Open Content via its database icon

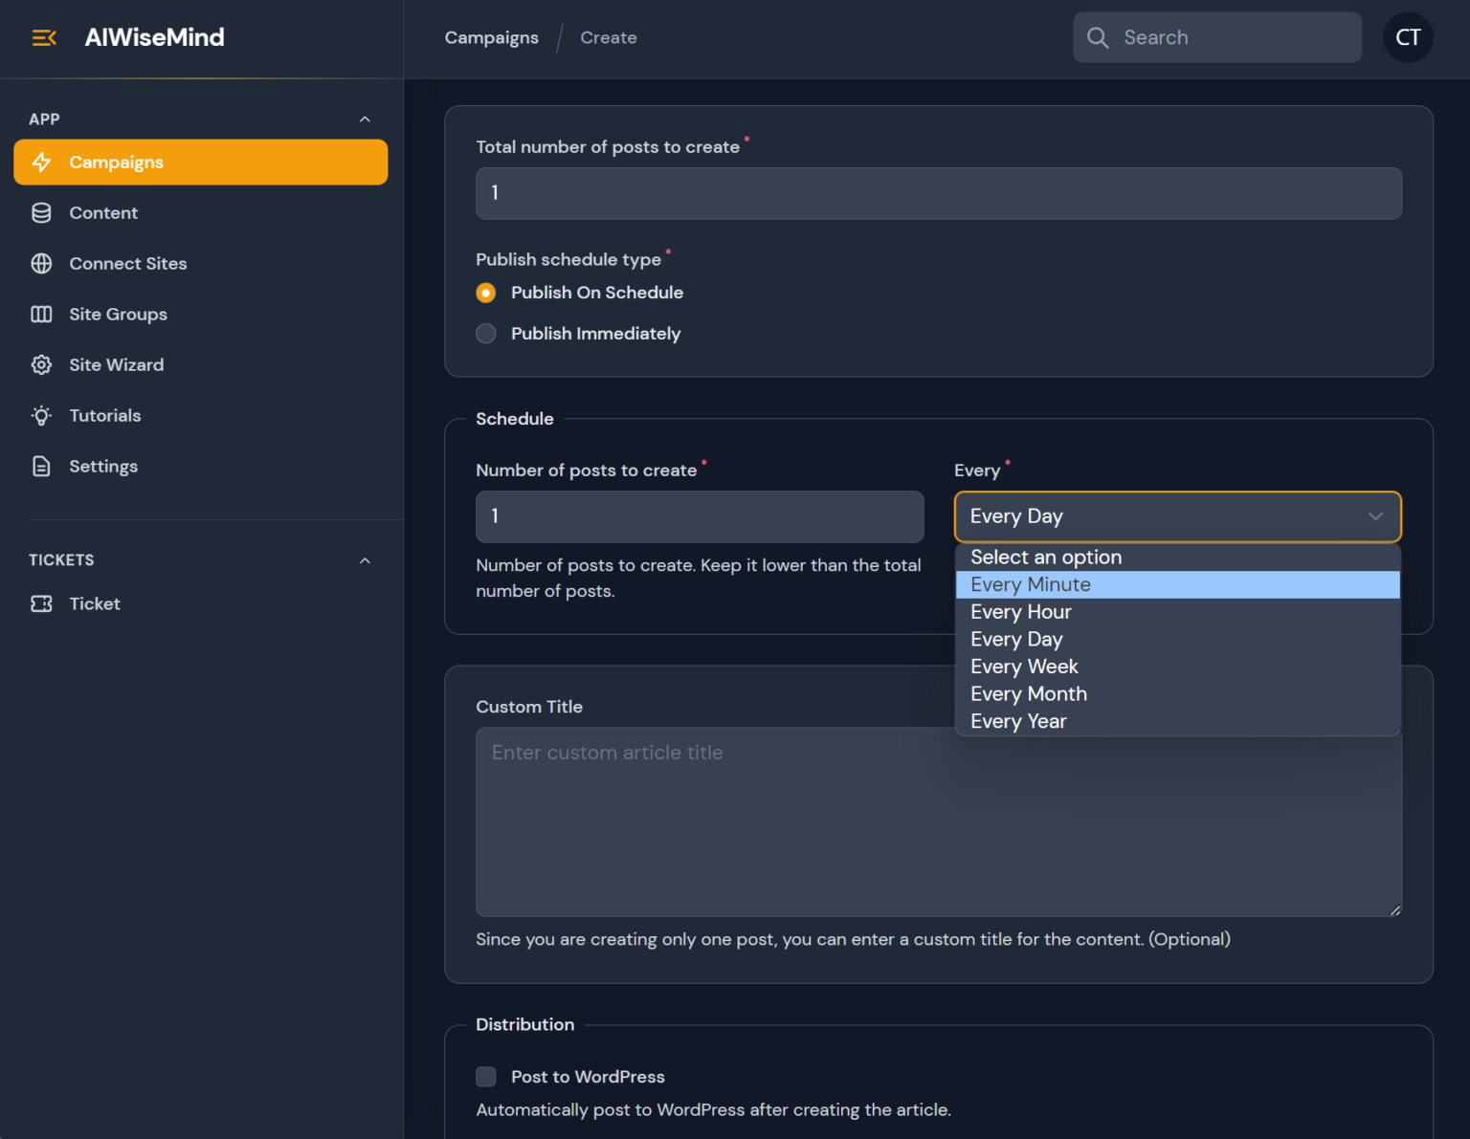pyautogui.click(x=41, y=212)
